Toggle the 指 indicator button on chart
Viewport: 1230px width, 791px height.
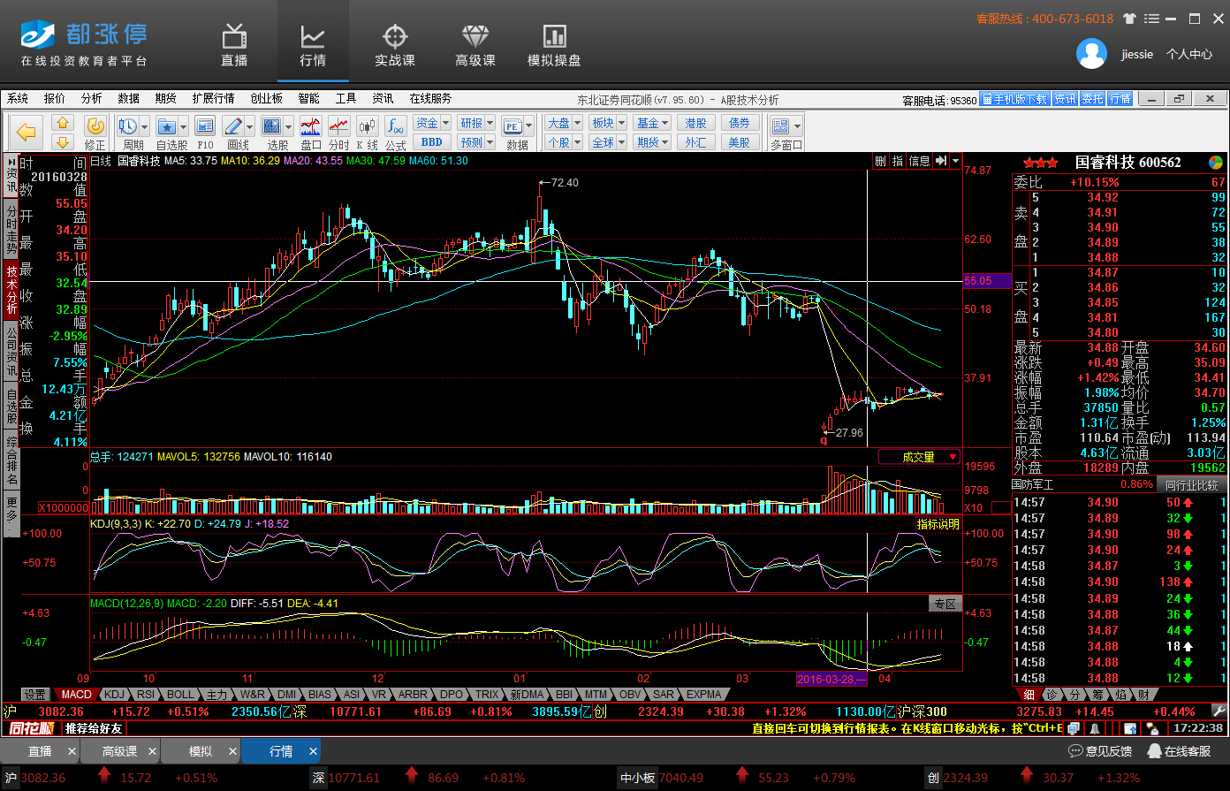(x=898, y=161)
